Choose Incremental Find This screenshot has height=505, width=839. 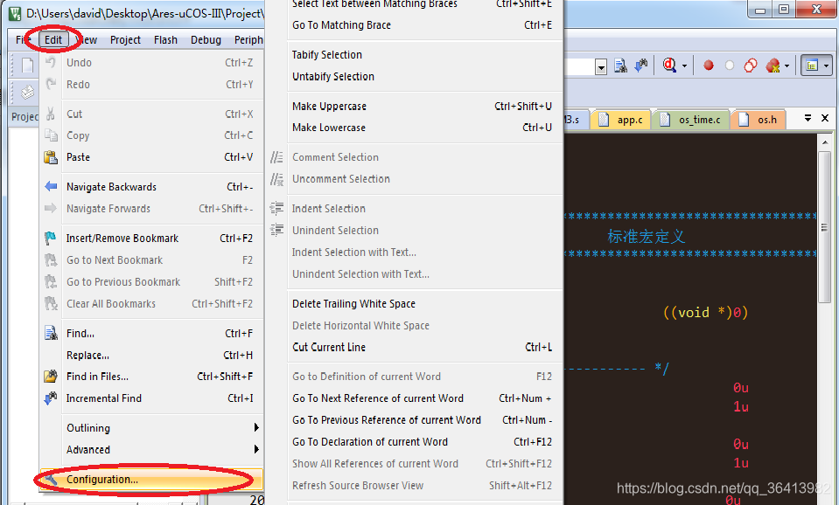point(152,398)
